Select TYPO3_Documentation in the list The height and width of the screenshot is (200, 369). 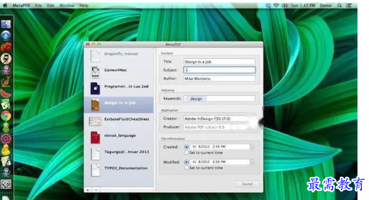point(118,170)
